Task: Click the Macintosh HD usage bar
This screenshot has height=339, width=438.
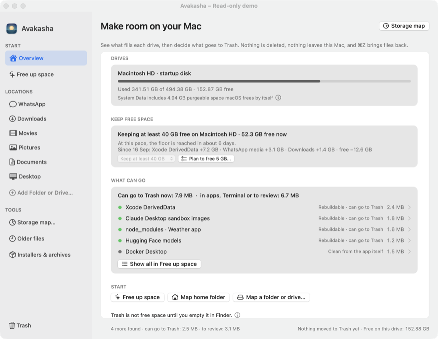Action: click(264, 81)
